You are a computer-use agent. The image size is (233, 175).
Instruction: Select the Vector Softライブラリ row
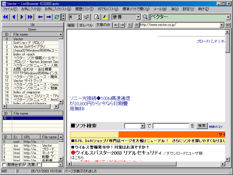pos(31,47)
